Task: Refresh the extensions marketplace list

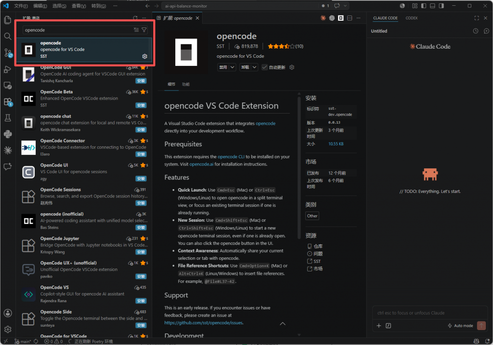Action: pyautogui.click(x=135, y=18)
